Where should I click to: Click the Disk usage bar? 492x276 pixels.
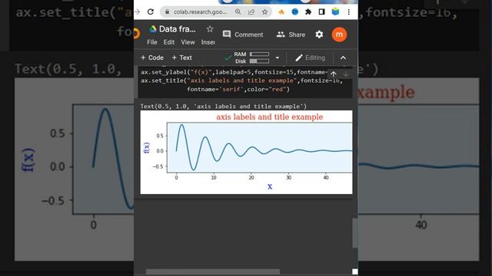(x=259, y=61)
